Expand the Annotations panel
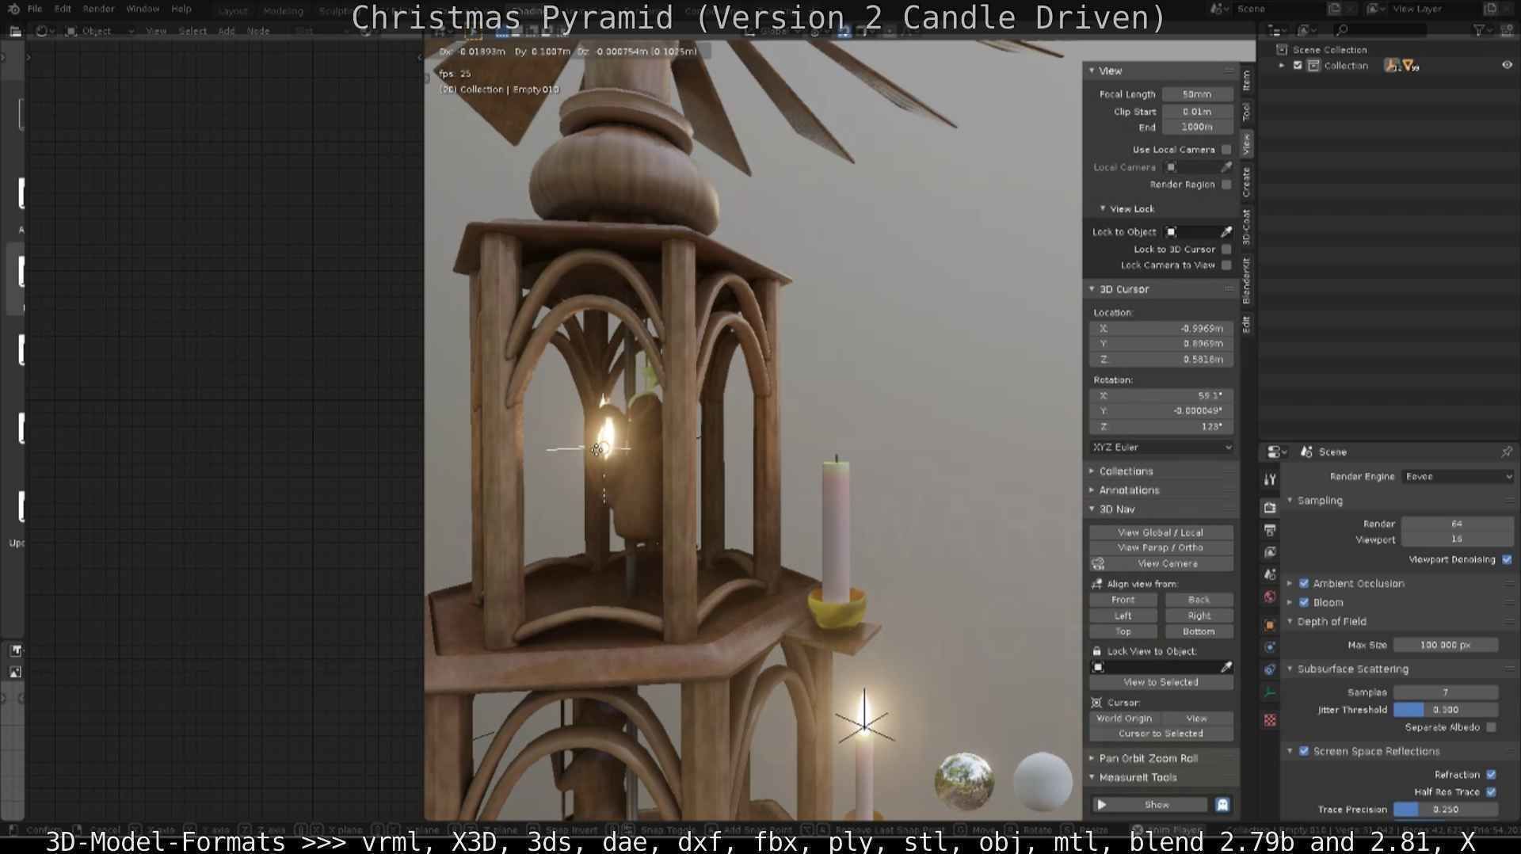This screenshot has height=854, width=1521. click(x=1161, y=490)
